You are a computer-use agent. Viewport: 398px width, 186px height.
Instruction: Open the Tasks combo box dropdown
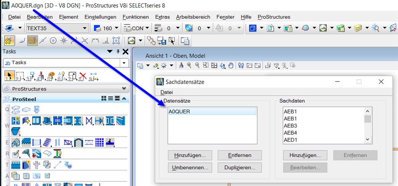point(124,63)
